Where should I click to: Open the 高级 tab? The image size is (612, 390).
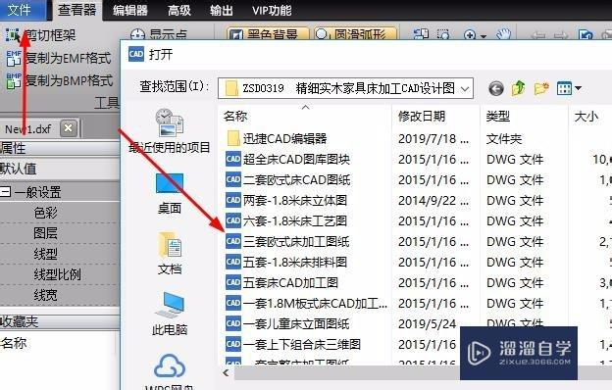(179, 10)
